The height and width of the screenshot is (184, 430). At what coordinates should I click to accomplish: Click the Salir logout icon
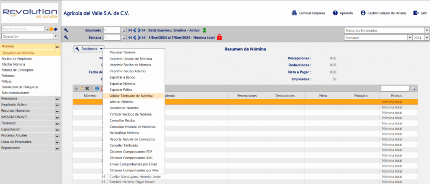coord(416,13)
